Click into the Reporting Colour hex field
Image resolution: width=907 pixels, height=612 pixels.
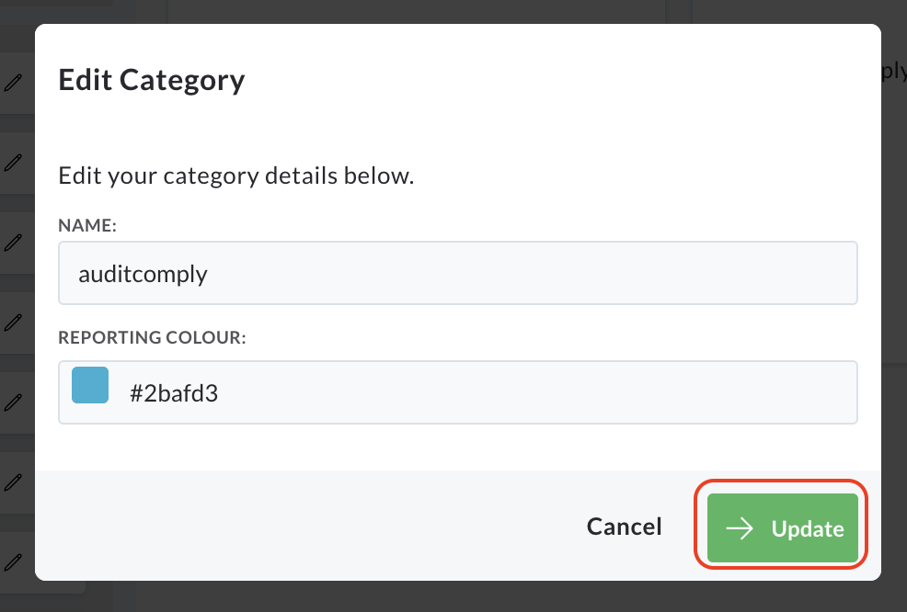[x=457, y=392]
